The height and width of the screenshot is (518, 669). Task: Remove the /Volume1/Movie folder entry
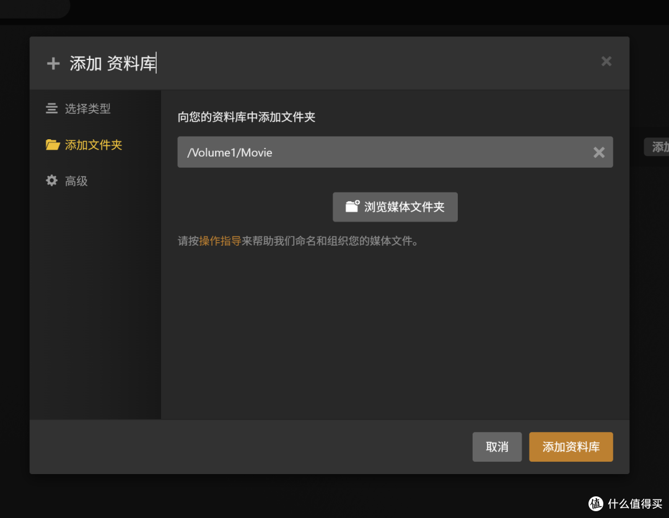click(x=599, y=152)
